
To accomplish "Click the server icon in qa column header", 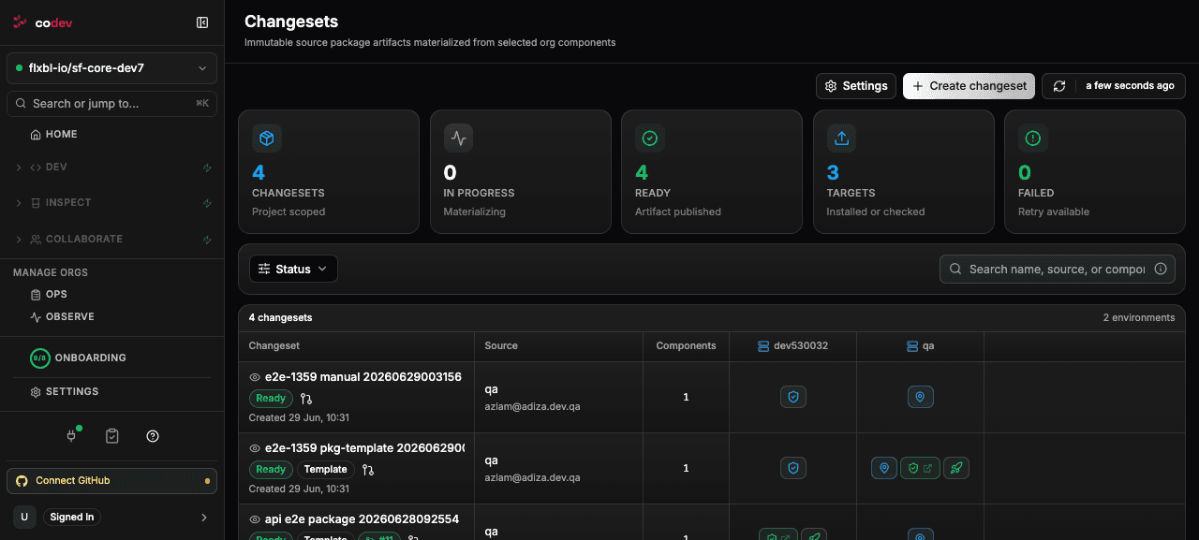I will point(912,345).
